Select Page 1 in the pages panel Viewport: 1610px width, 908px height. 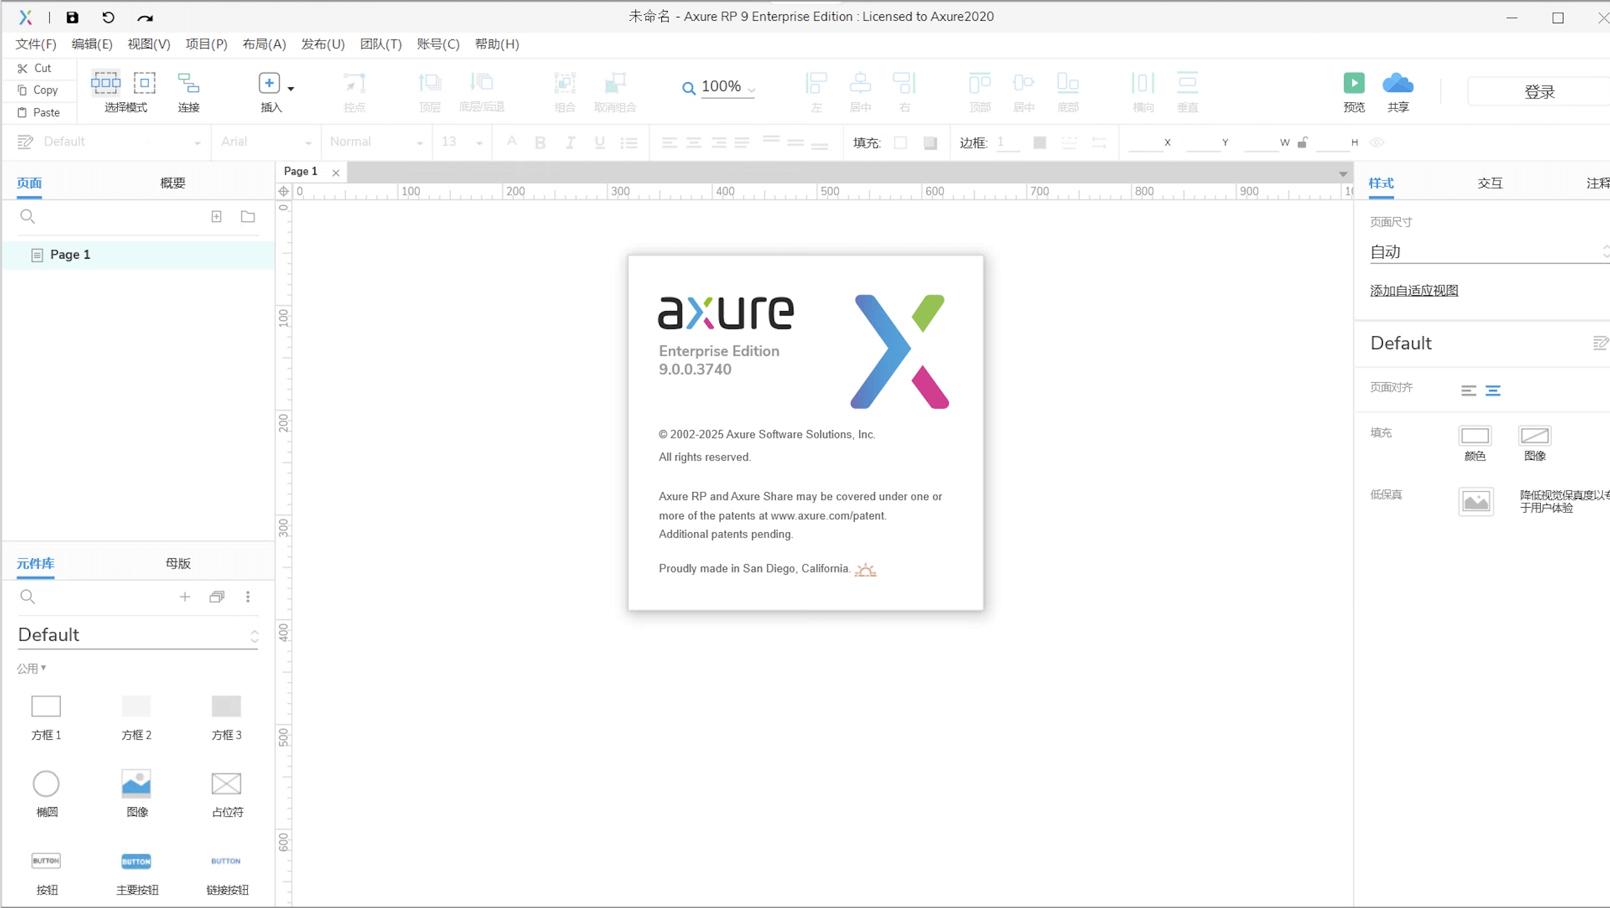(70, 254)
